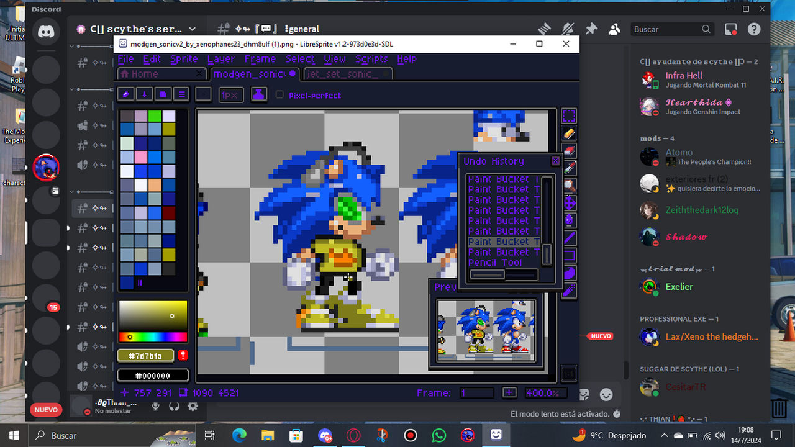Select the Eraser tool

click(569, 150)
